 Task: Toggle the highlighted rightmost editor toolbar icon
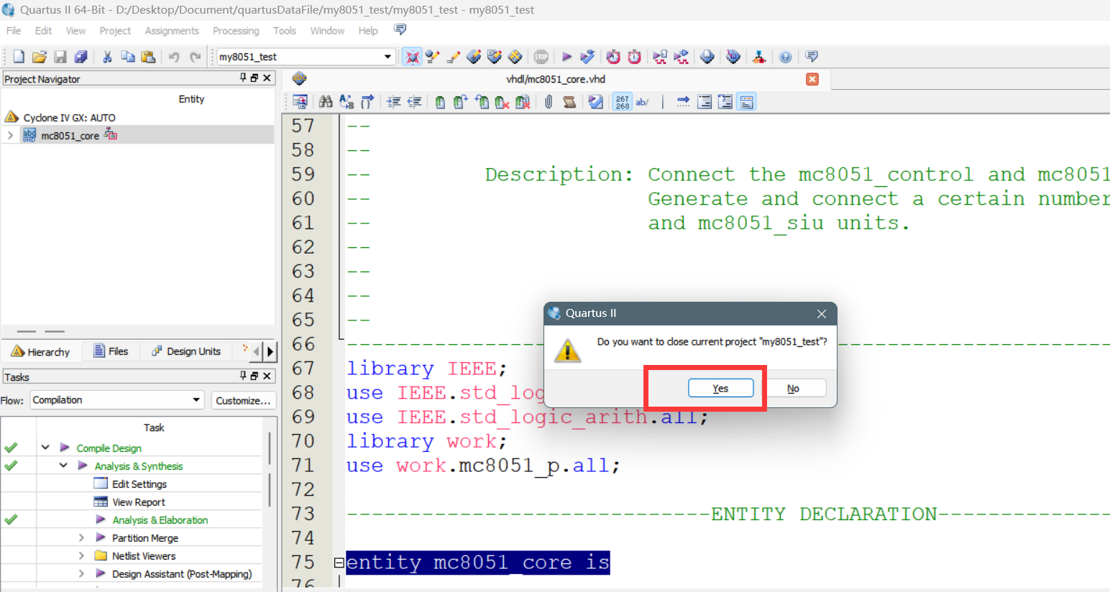[747, 102]
